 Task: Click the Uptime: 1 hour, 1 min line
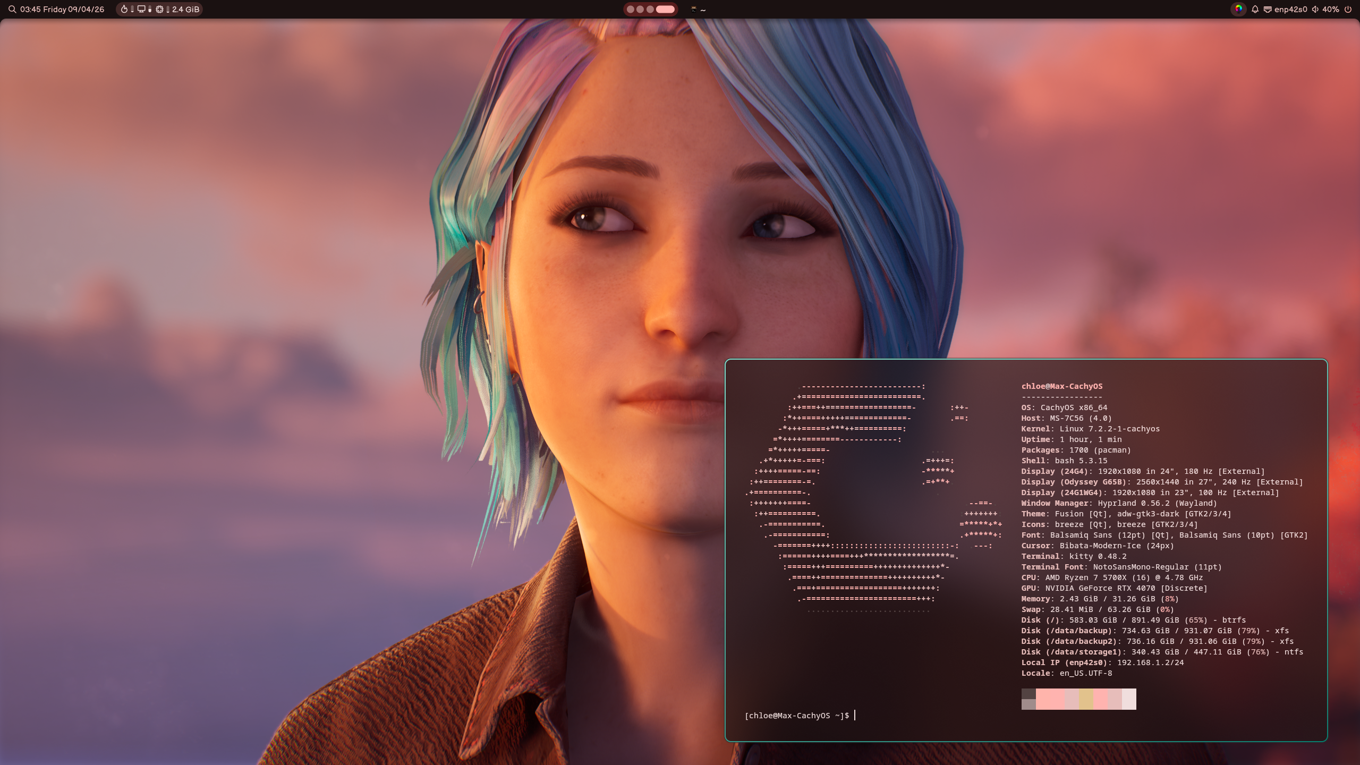[x=1071, y=439]
